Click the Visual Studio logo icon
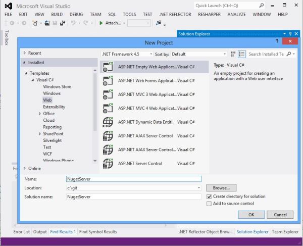The width and height of the screenshot is (303, 246). click(8, 6)
